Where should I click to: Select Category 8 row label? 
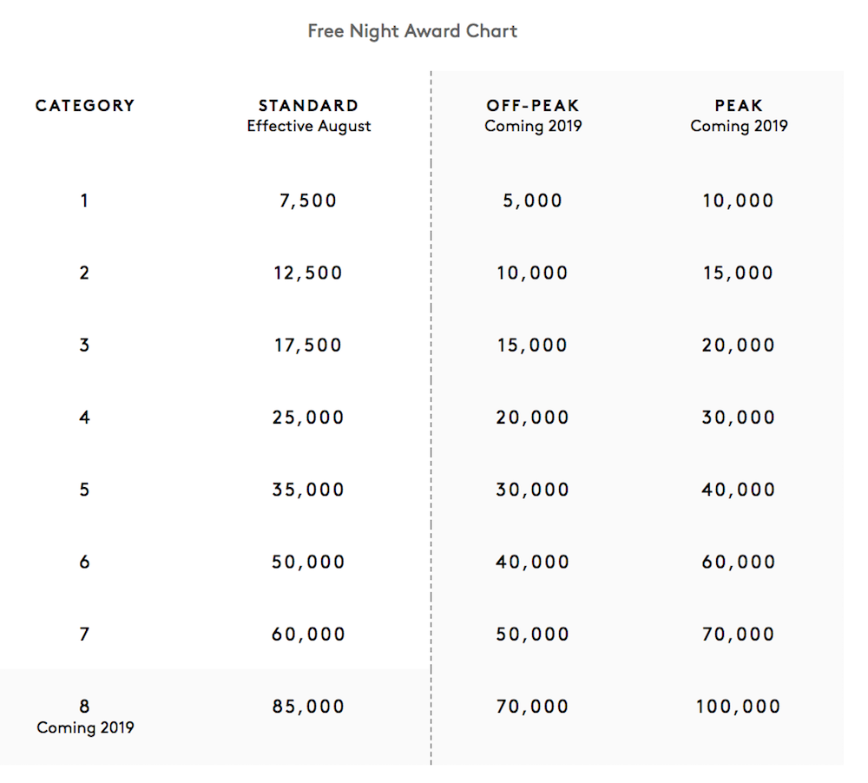(x=84, y=707)
